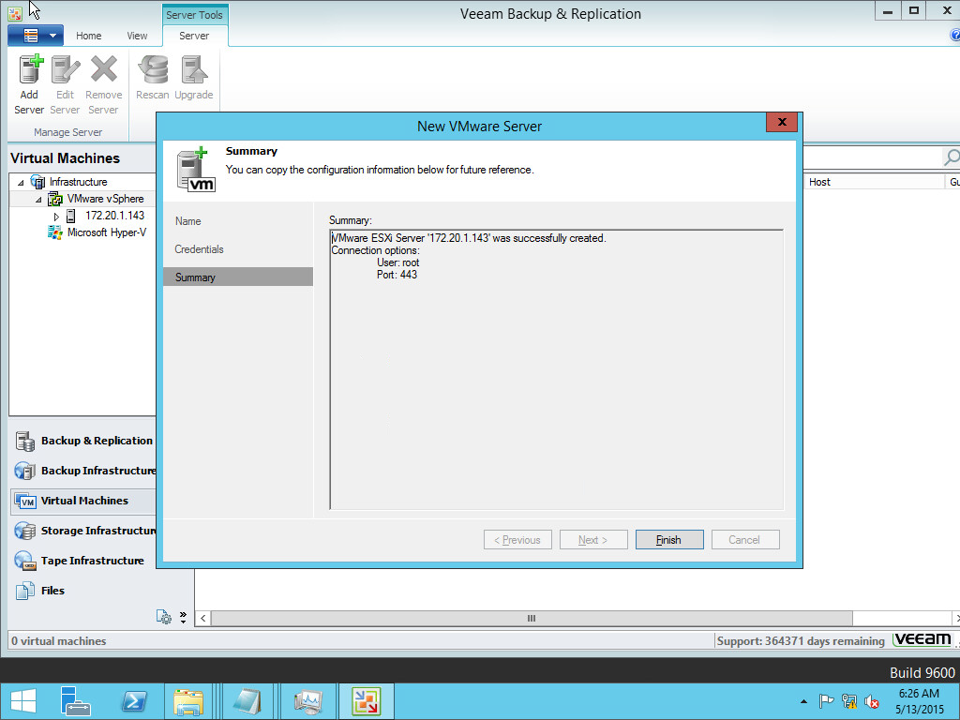
Task: Click the scrollbar left arrow
Action: coord(203,619)
